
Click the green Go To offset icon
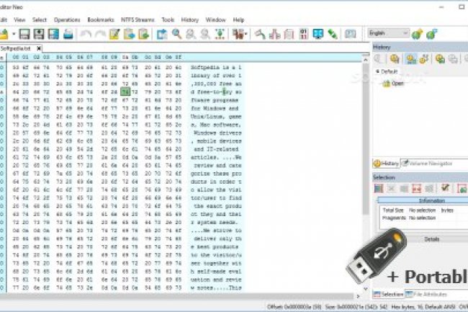click(220, 34)
